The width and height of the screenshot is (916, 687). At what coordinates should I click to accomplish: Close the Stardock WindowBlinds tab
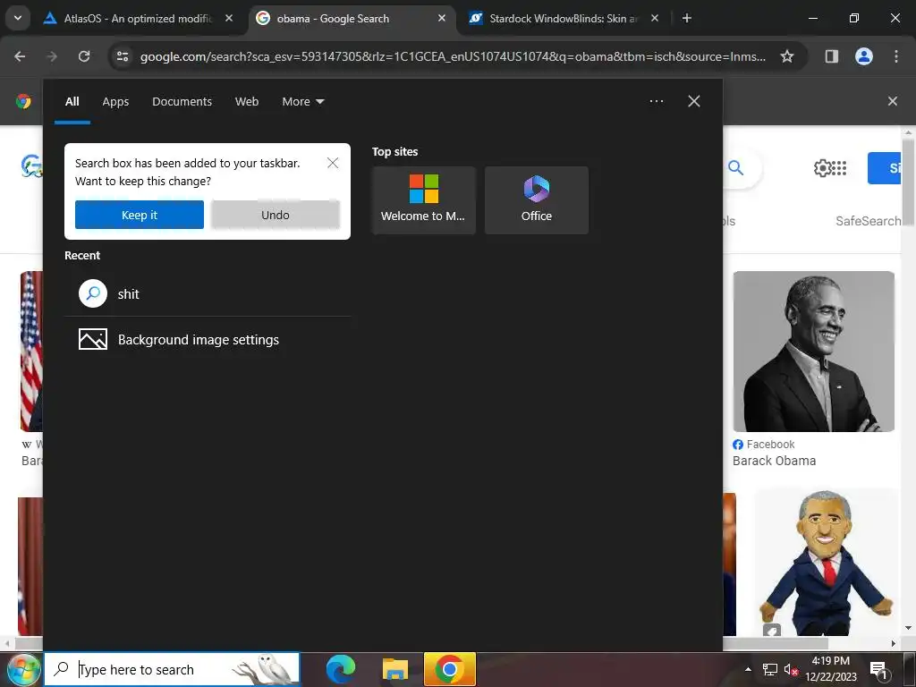point(654,18)
